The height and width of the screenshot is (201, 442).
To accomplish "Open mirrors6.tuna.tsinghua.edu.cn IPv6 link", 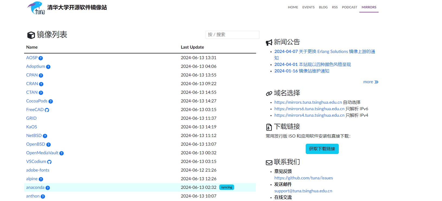I will click(309, 109).
